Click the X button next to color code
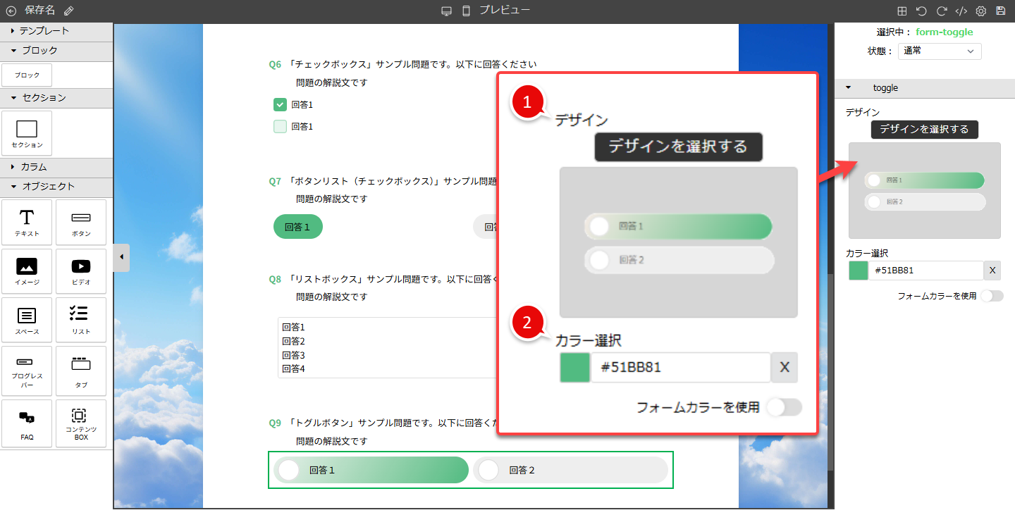The height and width of the screenshot is (515, 1015). pos(992,271)
